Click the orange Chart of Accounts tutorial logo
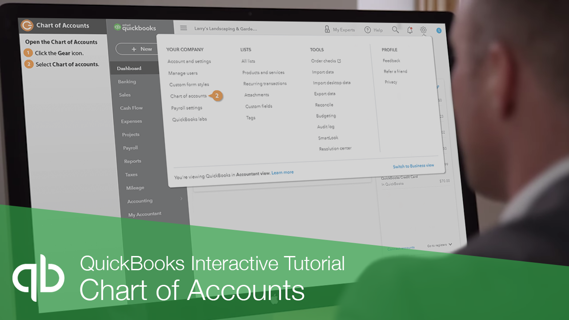The image size is (569, 320). click(27, 25)
